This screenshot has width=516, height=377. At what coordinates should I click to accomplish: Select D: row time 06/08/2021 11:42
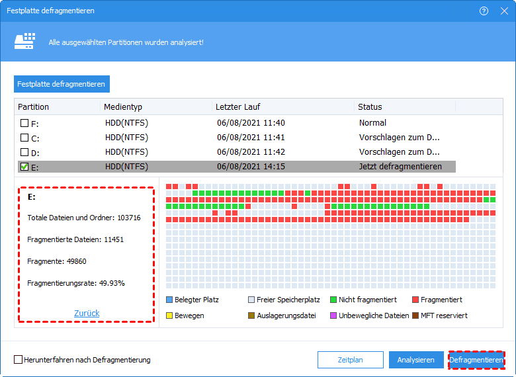(251, 152)
